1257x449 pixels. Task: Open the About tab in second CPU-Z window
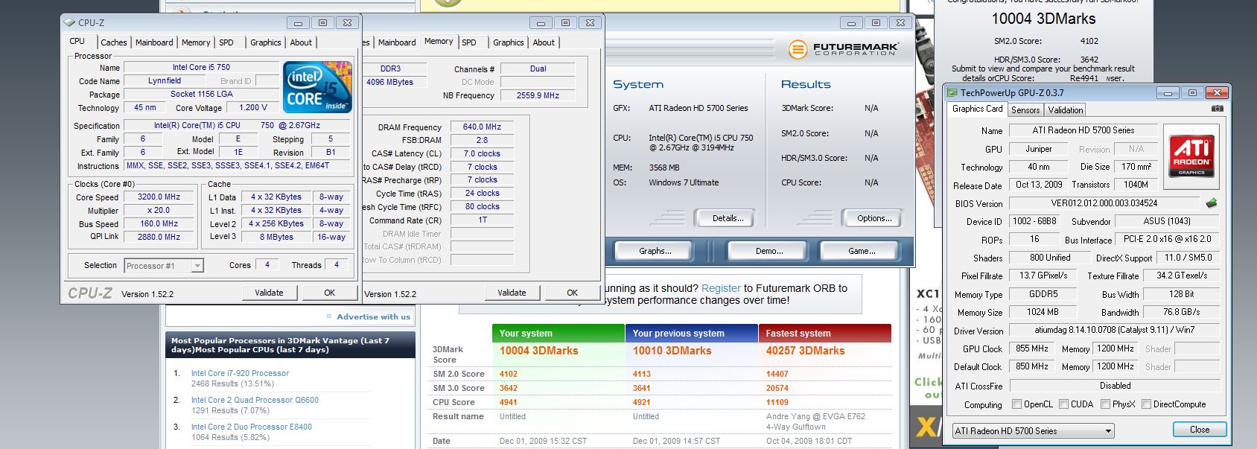click(544, 42)
